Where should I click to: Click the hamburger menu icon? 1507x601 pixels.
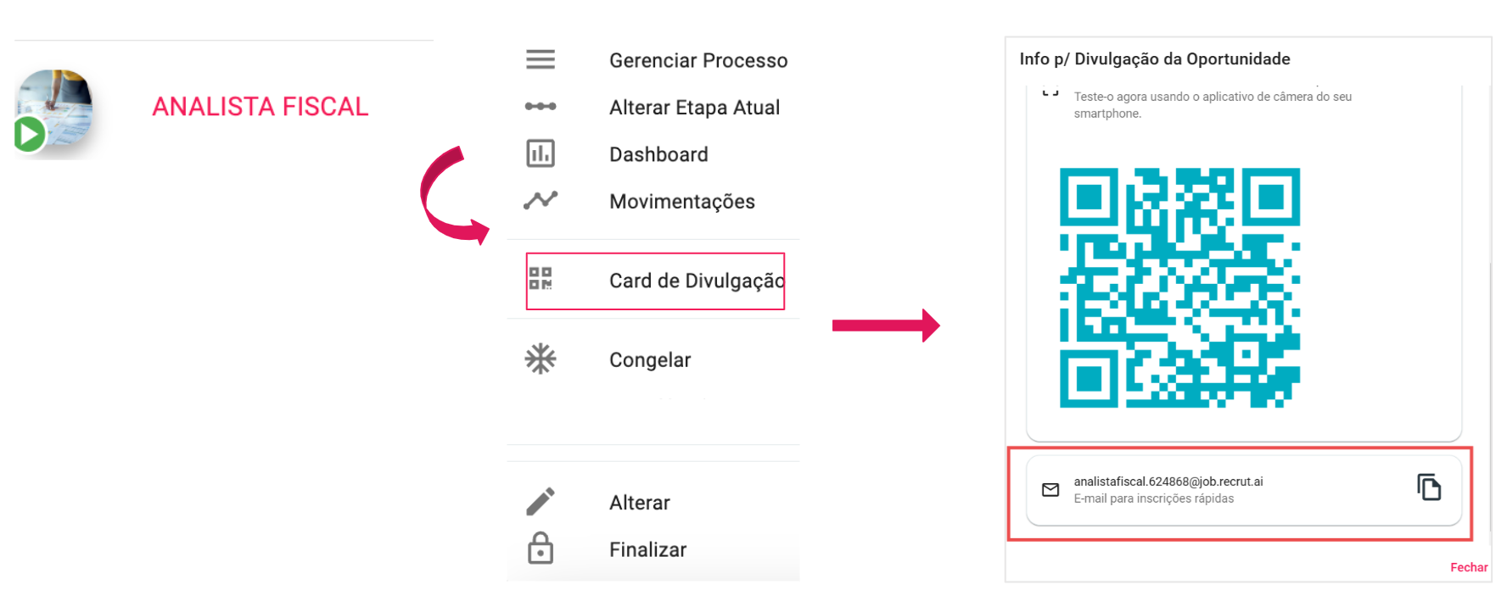(x=540, y=59)
